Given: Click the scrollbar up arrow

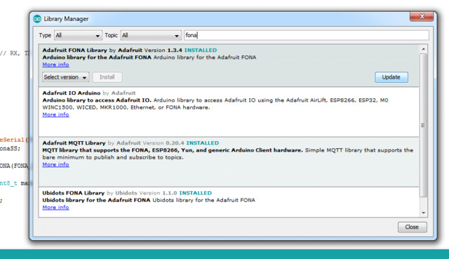Looking at the screenshot, I should (423, 49).
